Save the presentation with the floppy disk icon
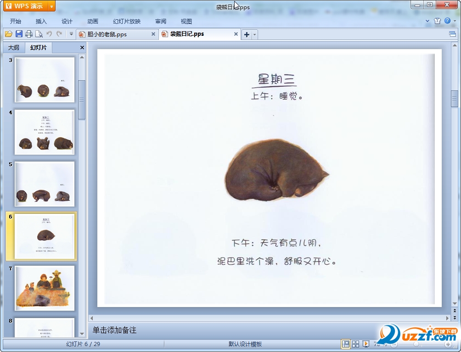Screen dimensions: 461x352 (19, 34)
